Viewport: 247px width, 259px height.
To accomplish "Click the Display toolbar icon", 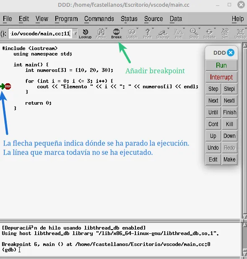I will (x=163, y=34).
